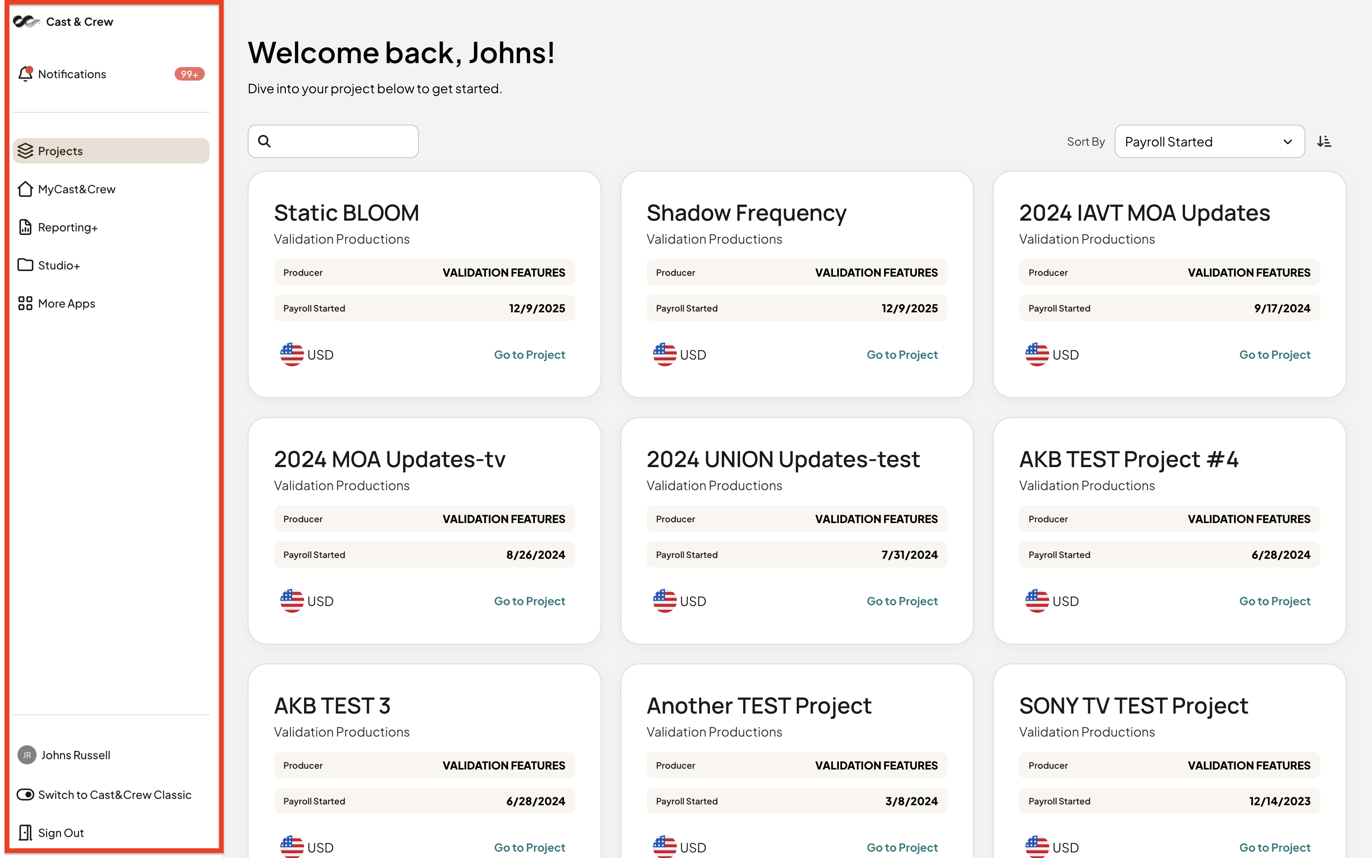Image resolution: width=1372 pixels, height=858 pixels.
Task: Click the search magnifier icon
Action: 264,141
